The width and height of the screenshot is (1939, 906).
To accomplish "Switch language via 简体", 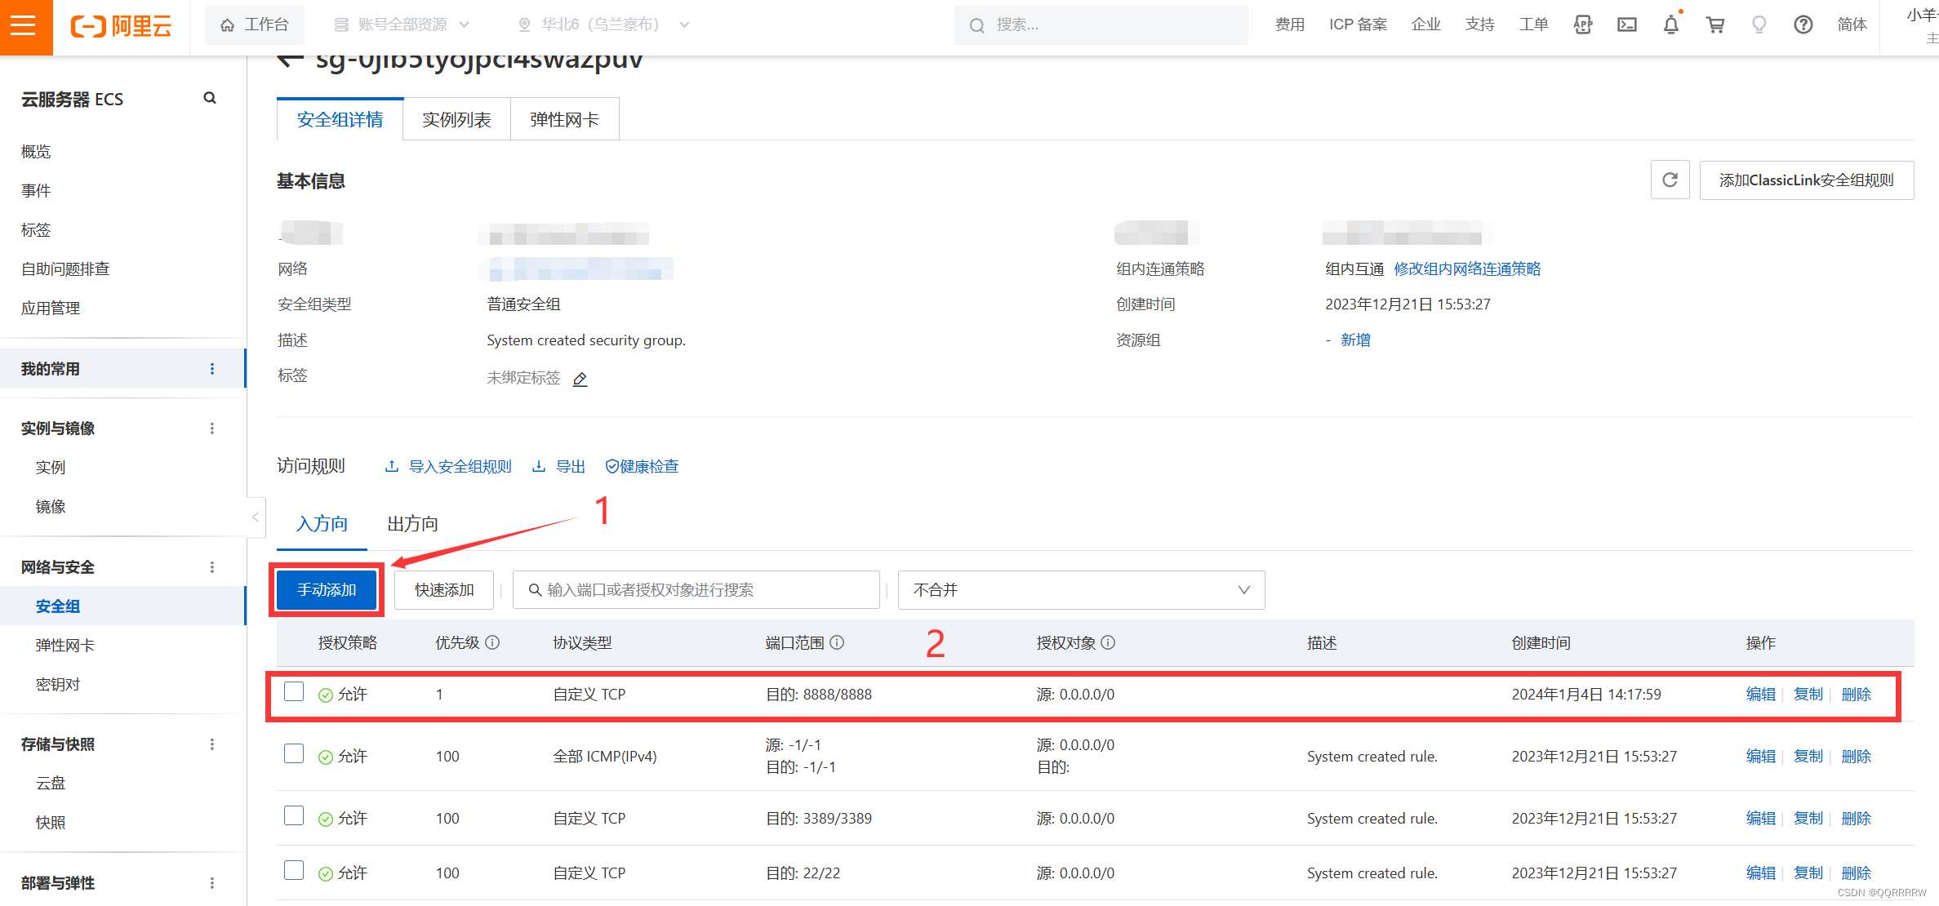I will 1852,25.
